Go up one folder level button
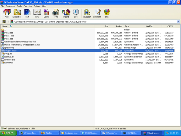This screenshot has width=181, height=136. click(4, 22)
